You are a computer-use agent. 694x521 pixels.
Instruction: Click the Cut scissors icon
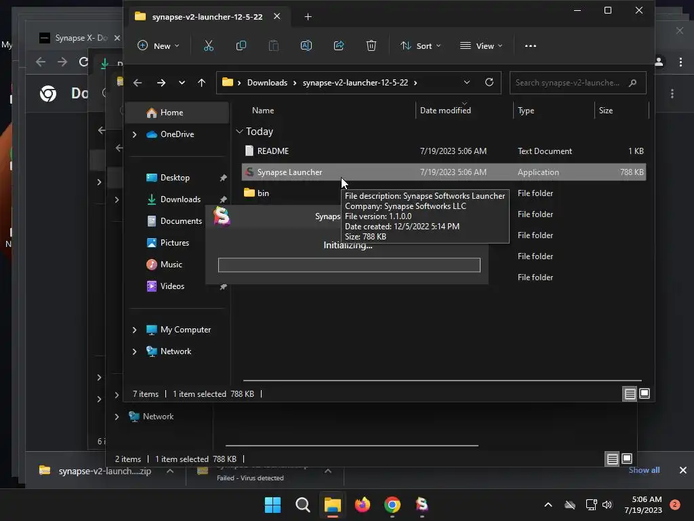(209, 45)
